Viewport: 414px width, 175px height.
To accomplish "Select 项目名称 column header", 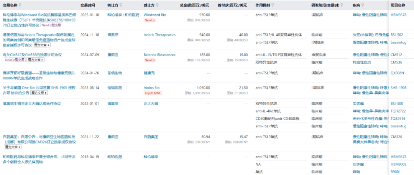I will [x=398, y=5].
